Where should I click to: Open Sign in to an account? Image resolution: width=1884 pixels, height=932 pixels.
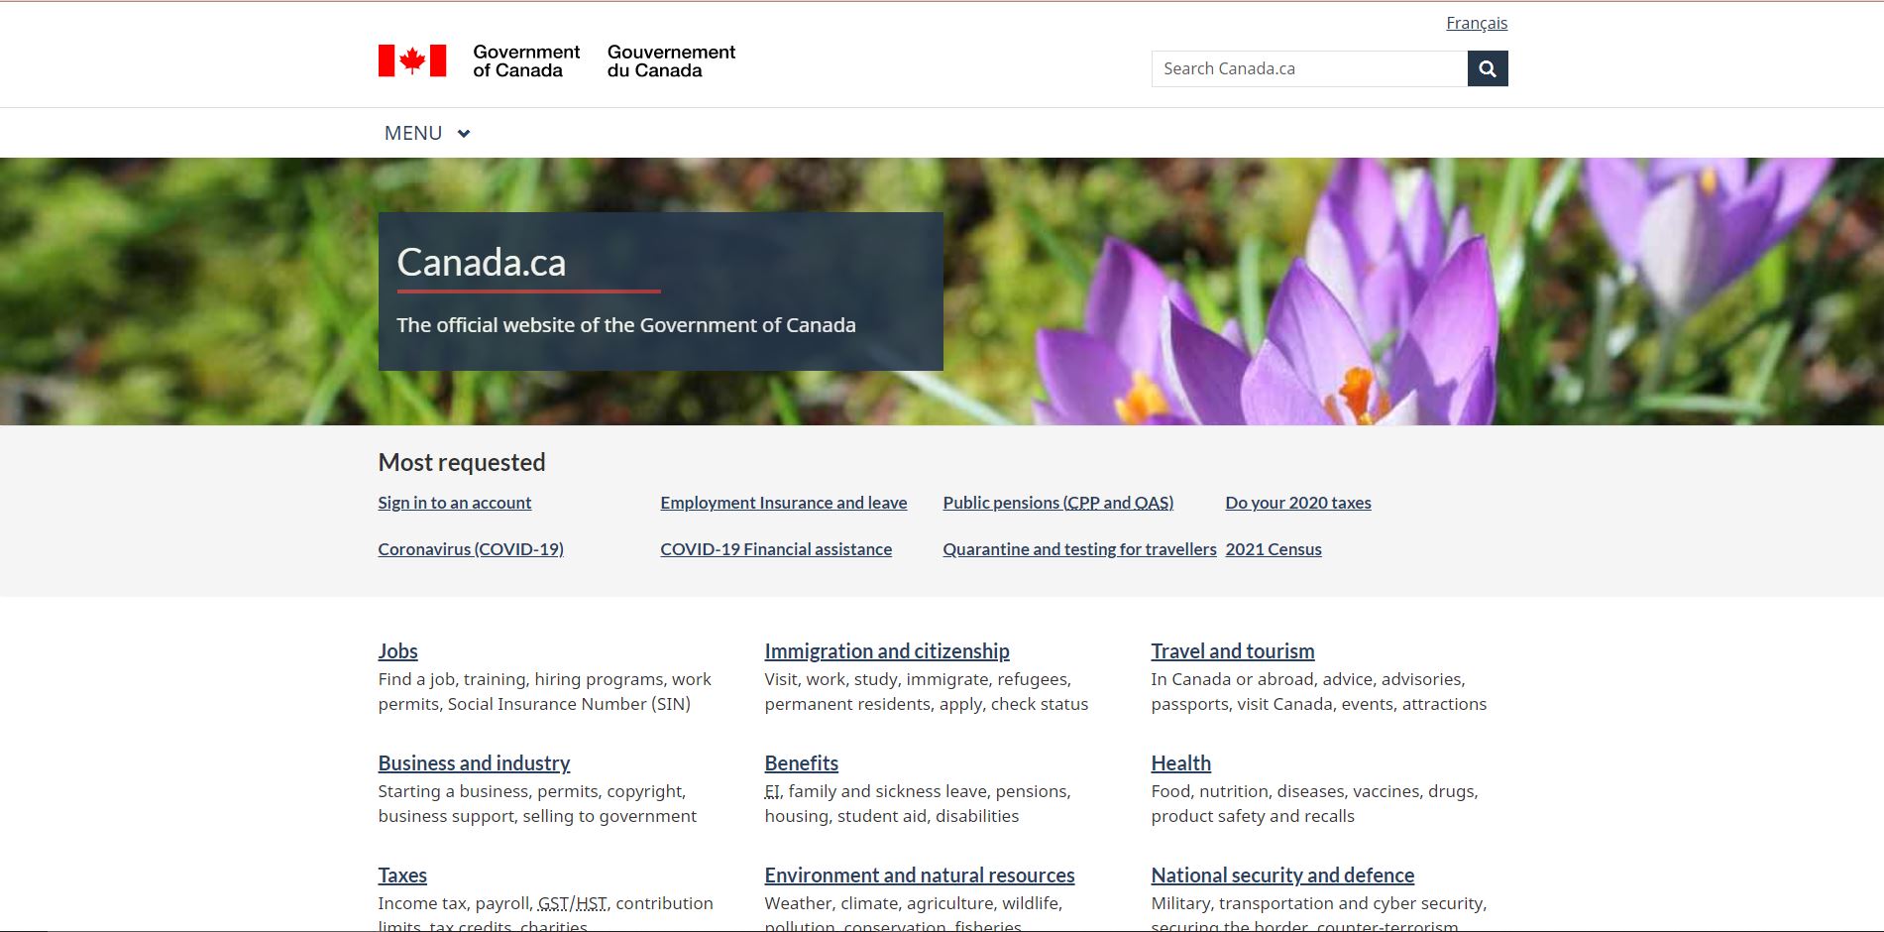coord(455,503)
